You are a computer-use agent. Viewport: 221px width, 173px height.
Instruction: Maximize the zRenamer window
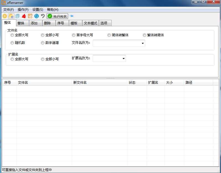click(203, 2)
